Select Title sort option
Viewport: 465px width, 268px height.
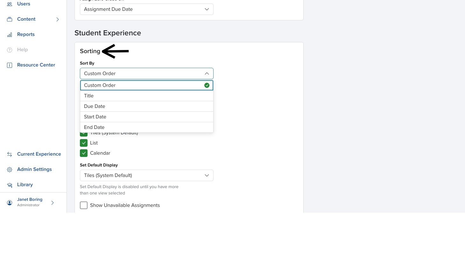147,96
